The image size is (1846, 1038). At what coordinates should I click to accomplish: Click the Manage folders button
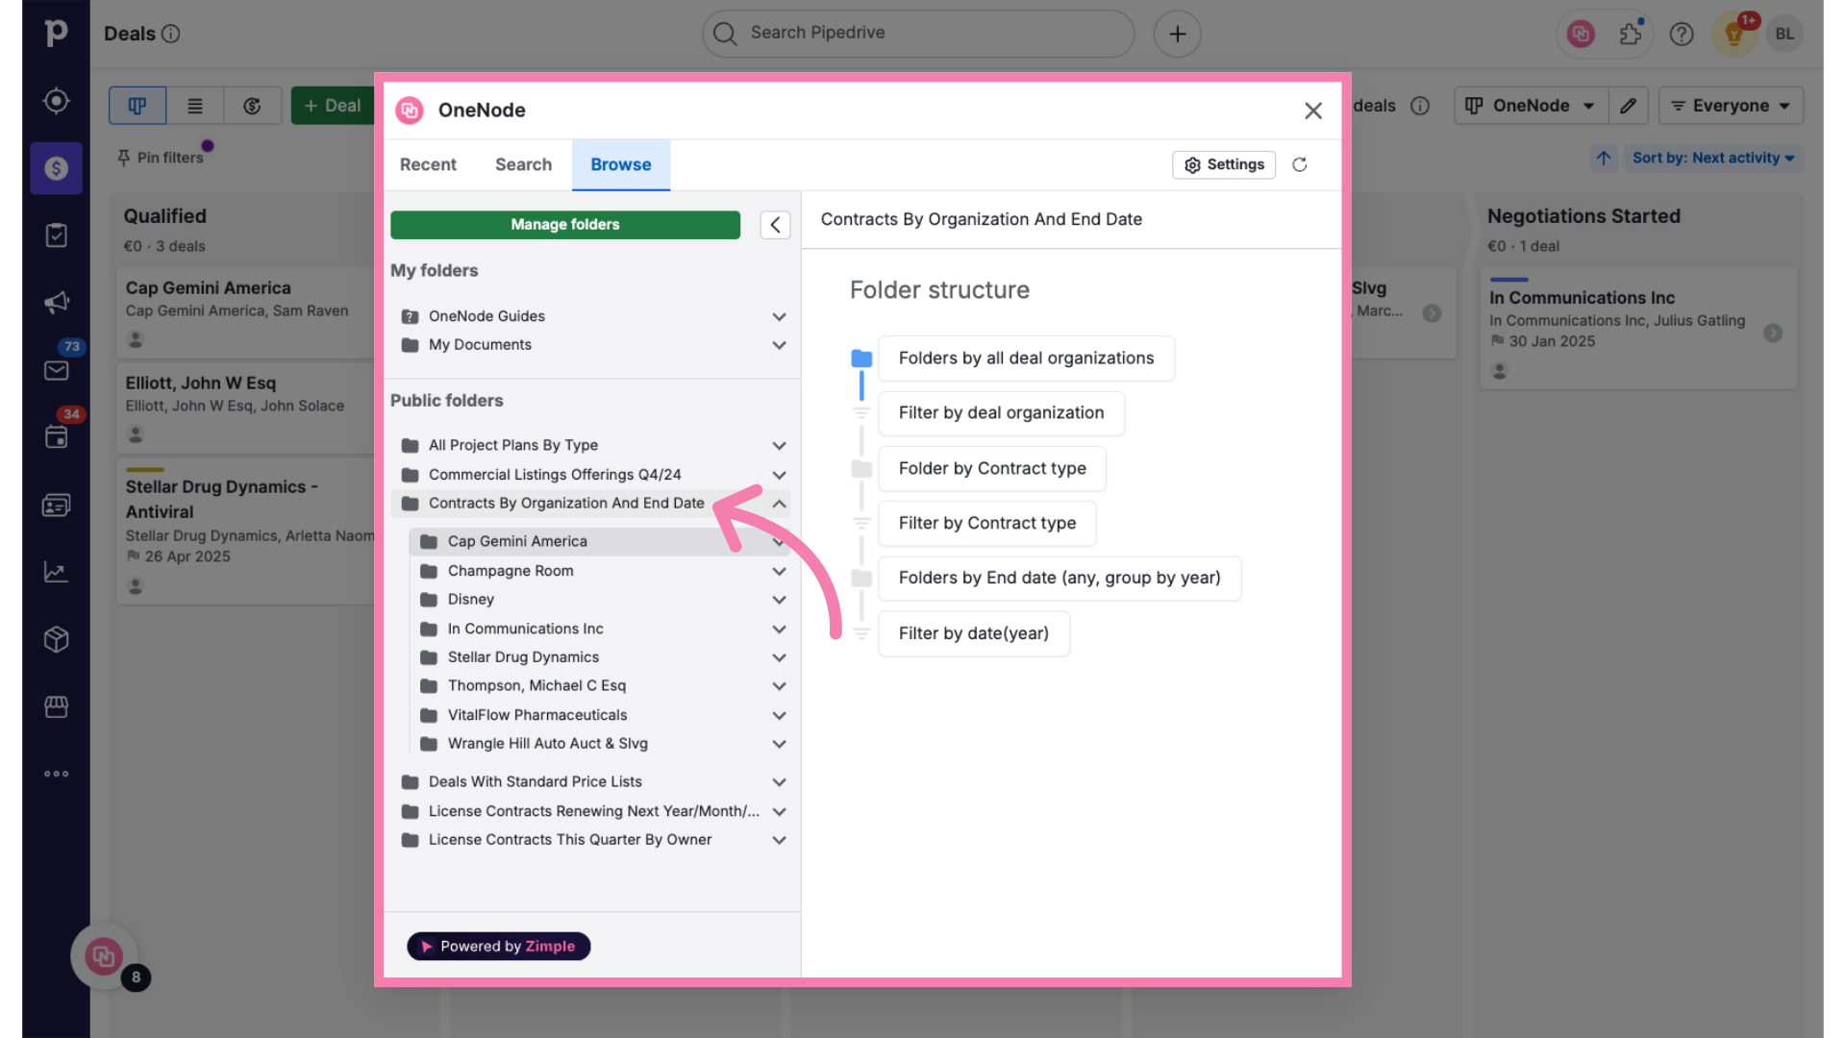coord(565,224)
